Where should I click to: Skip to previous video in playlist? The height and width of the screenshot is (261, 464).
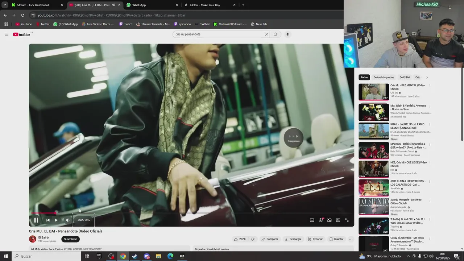47,220
